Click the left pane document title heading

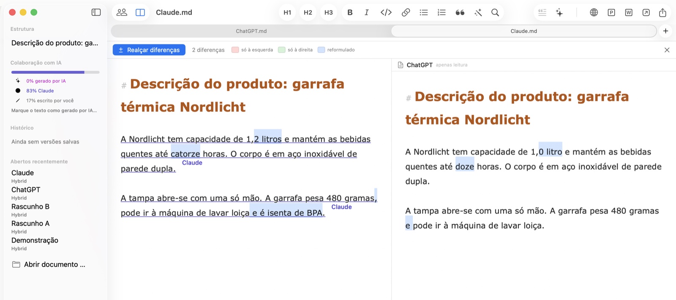[232, 95]
